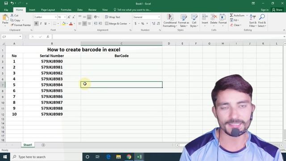Click the new sheet plus button
This screenshot has width=286, height=161.
pos(43,145)
